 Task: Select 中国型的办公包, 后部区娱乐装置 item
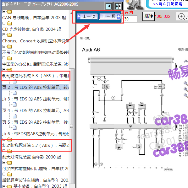[x=36, y=64]
